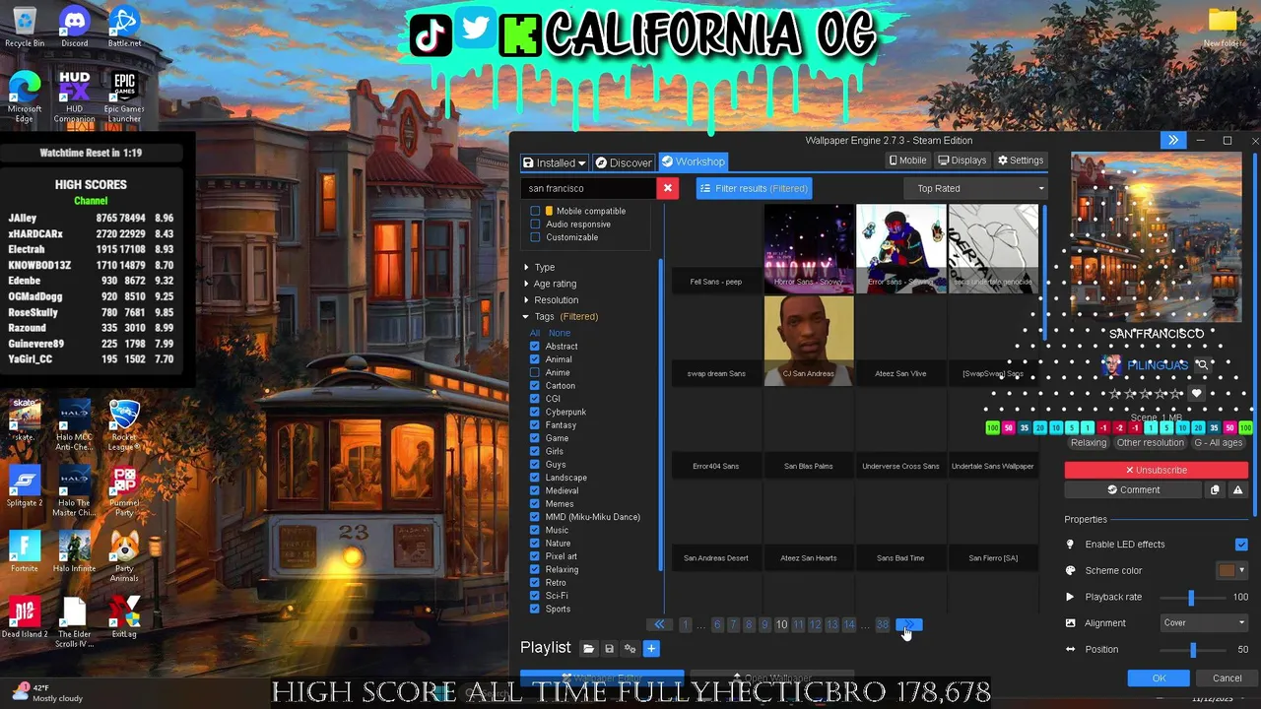
Task: Click the Scheme color swatch
Action: 1227,570
